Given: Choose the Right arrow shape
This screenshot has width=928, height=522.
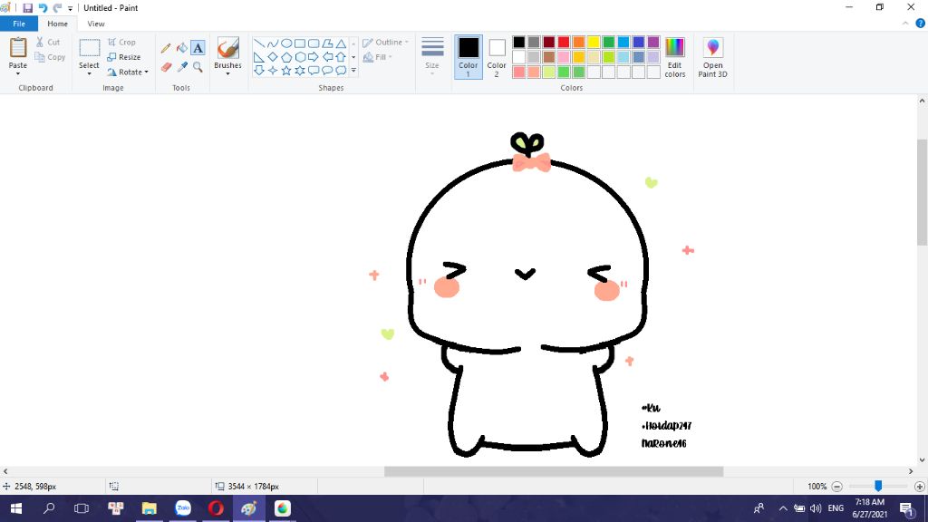Looking at the screenshot, I should [314, 57].
